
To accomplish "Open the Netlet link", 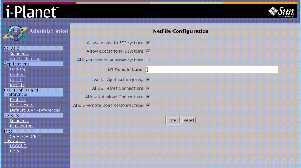I will tap(16, 79).
